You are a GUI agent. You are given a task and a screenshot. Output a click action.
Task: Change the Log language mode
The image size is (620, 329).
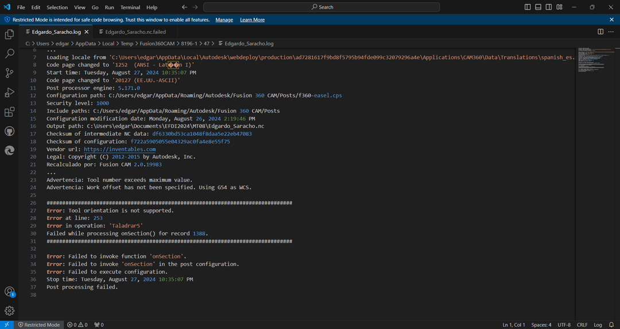coord(598,324)
